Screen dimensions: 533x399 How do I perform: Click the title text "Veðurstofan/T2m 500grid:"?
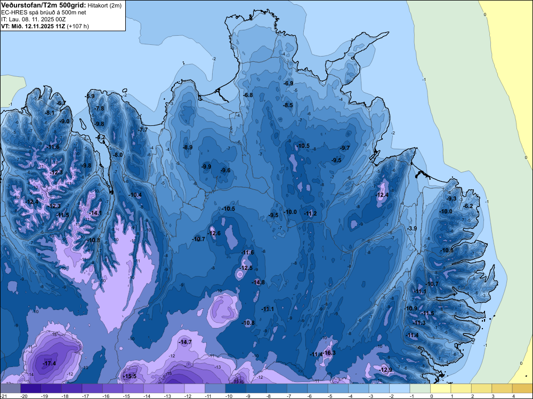click(x=44, y=5)
